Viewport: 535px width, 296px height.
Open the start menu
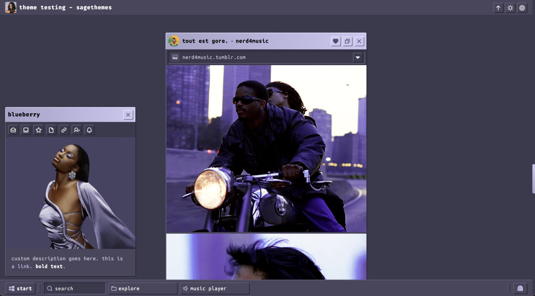click(20, 288)
